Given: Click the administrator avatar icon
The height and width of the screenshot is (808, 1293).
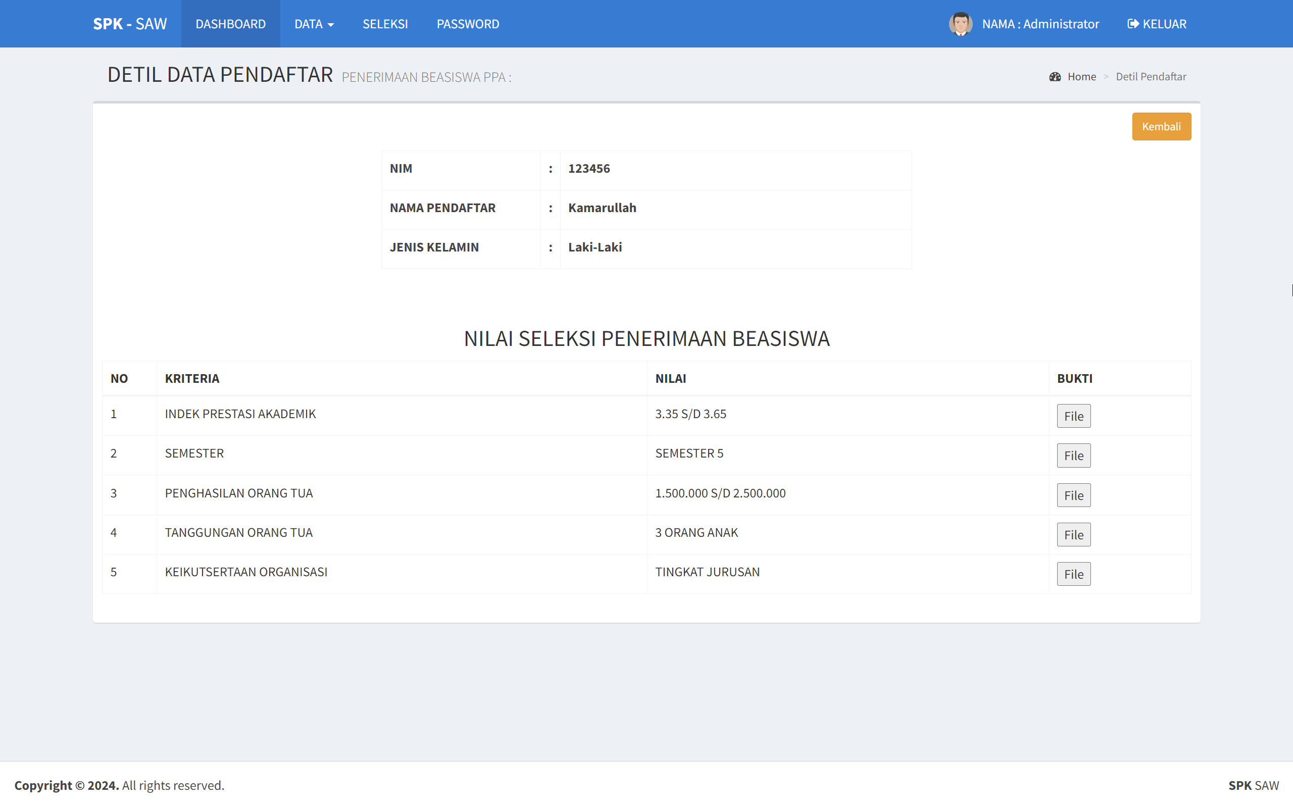Looking at the screenshot, I should [x=961, y=24].
